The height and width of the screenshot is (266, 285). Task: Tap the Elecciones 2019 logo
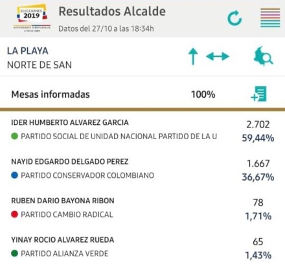(32, 18)
